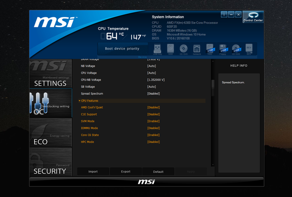Viewport: 292px width, 197px height.
Task: Select the plain HDD boot device icon
Action: pos(170,49)
